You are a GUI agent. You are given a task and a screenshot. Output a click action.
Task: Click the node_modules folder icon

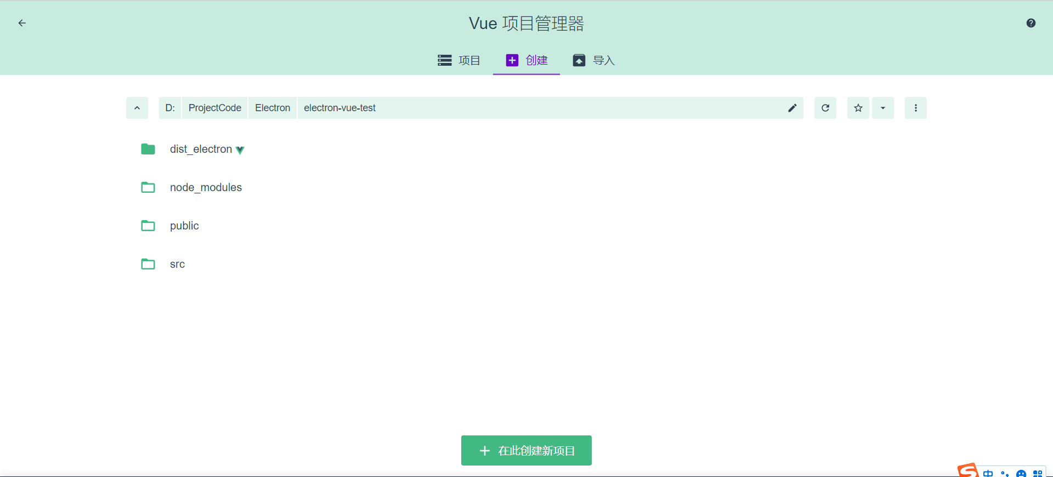click(148, 187)
